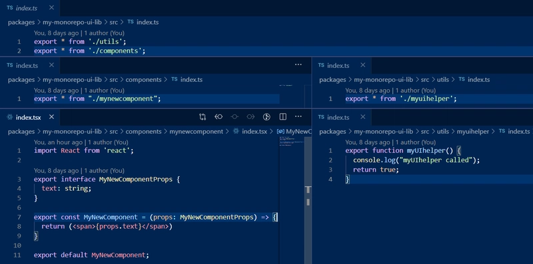Open src breadcrumb above './utils' export
The width and height of the screenshot is (533, 264).
(x=113, y=22)
